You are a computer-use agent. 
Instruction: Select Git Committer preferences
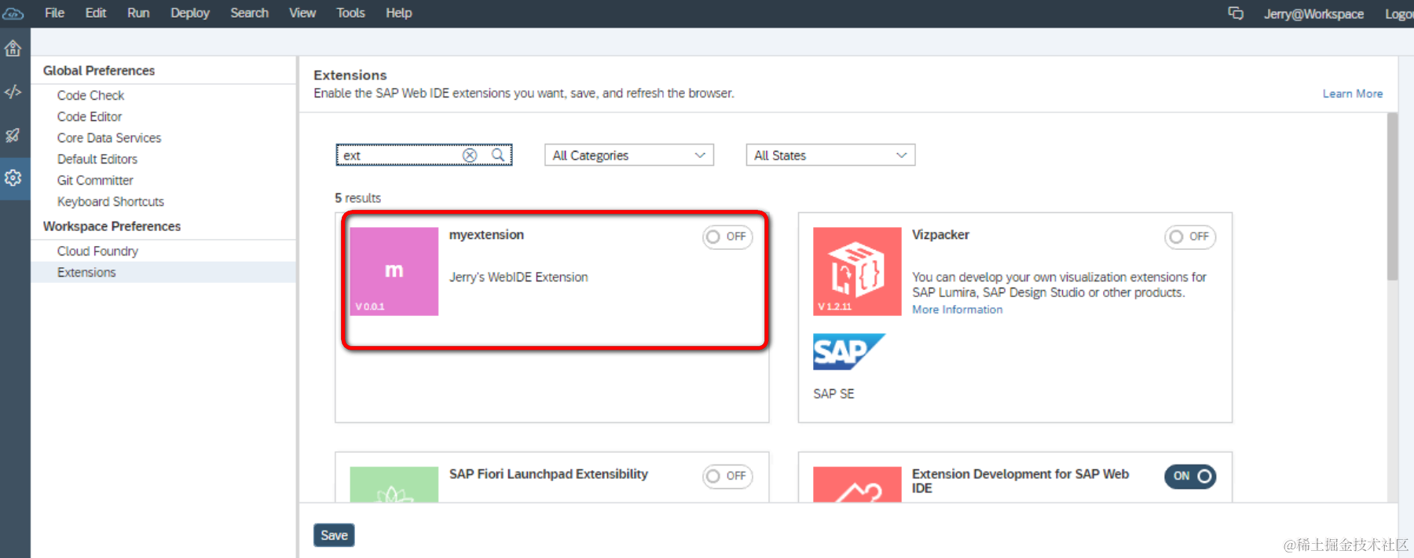95,180
